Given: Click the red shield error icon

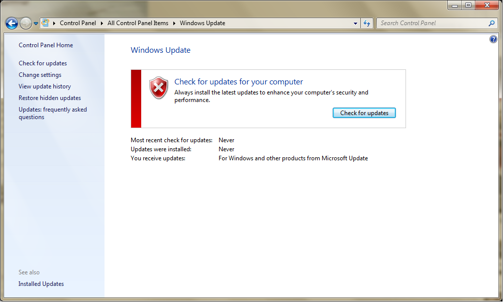Looking at the screenshot, I should [x=158, y=87].
